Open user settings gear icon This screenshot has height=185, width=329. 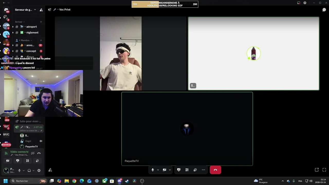[39, 170]
